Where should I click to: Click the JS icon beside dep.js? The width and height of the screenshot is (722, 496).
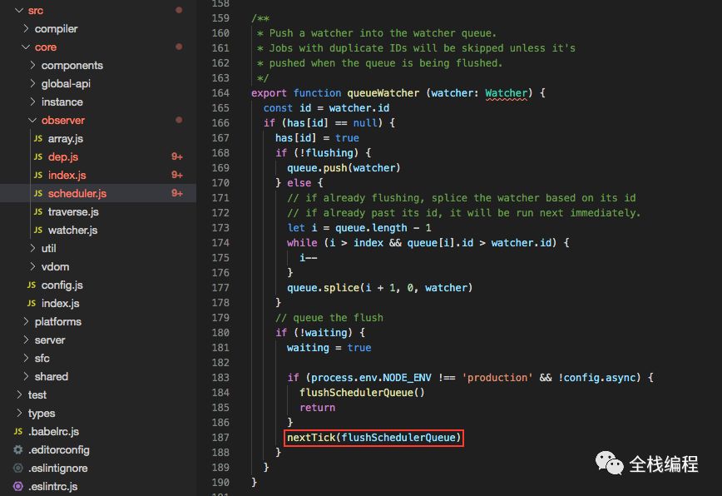pos(38,156)
